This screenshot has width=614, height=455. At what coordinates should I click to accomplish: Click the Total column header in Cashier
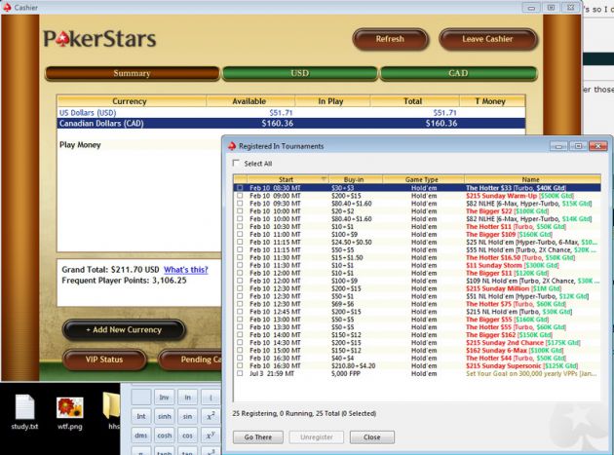(414, 101)
